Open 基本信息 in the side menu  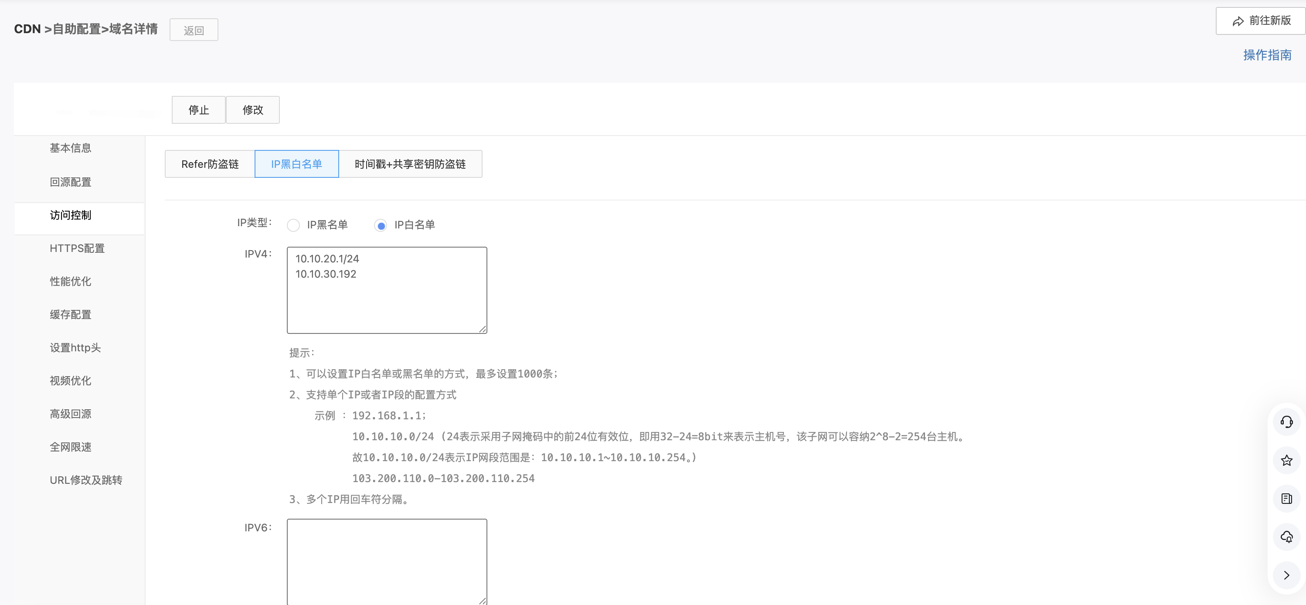71,148
